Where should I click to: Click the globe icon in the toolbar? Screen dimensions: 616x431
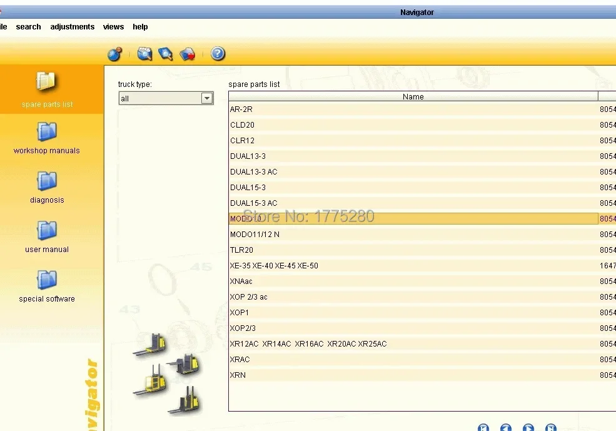pyautogui.click(x=114, y=54)
